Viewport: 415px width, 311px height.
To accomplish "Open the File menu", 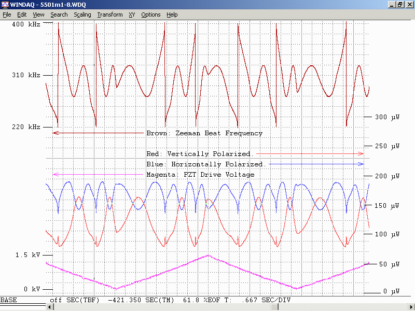I will [7, 15].
